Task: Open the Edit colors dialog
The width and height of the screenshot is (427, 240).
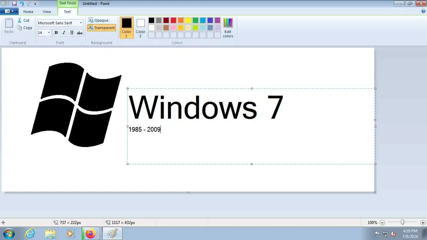Action: click(x=228, y=28)
